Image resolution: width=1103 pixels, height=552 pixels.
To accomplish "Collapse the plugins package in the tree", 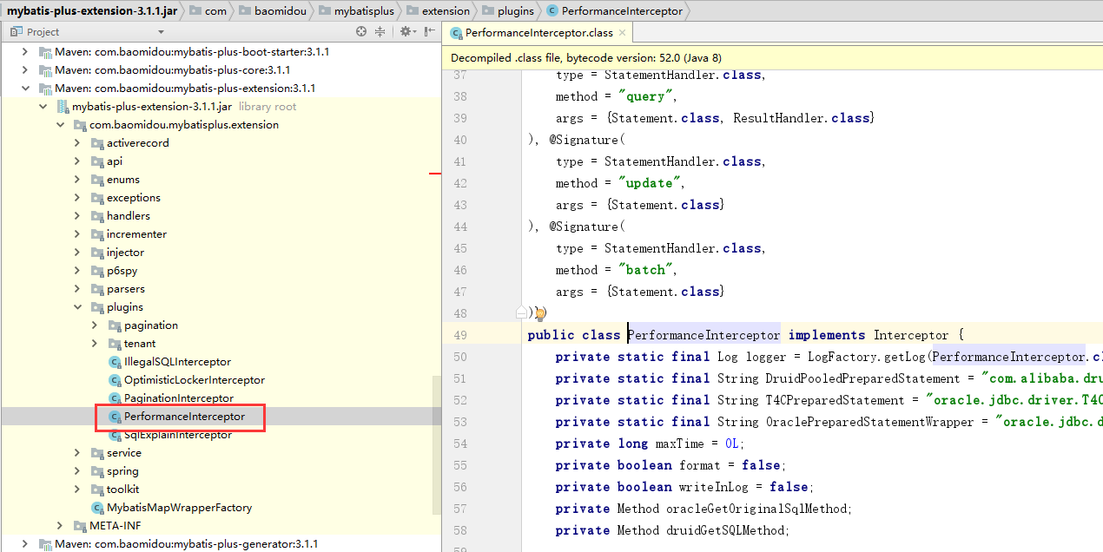I will click(76, 306).
